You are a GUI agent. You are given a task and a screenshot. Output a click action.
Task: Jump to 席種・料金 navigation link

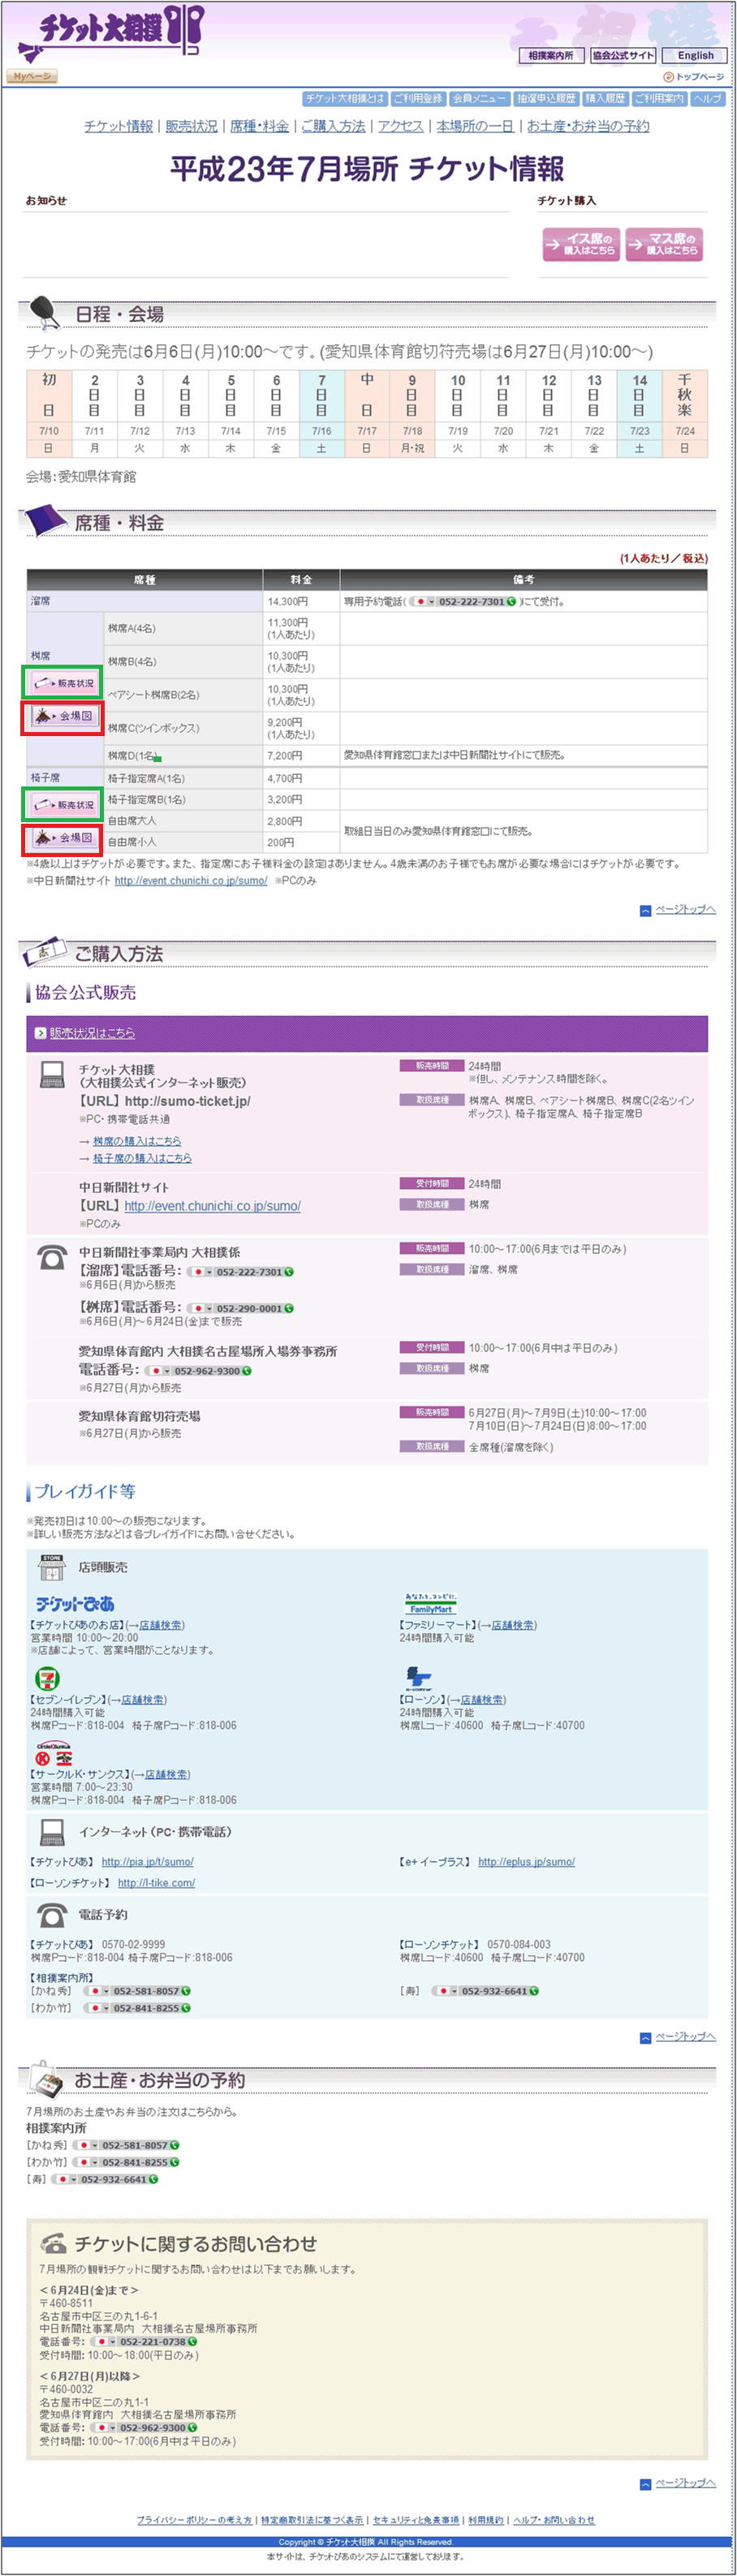259,126
